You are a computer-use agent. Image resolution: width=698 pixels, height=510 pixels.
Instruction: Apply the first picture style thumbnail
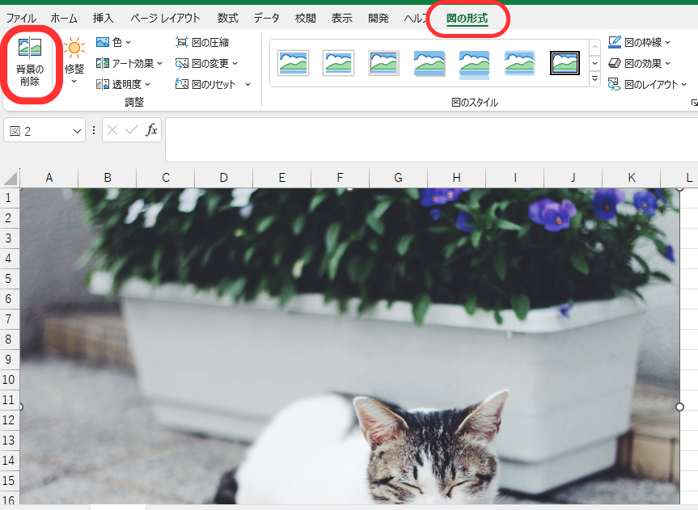click(x=293, y=63)
